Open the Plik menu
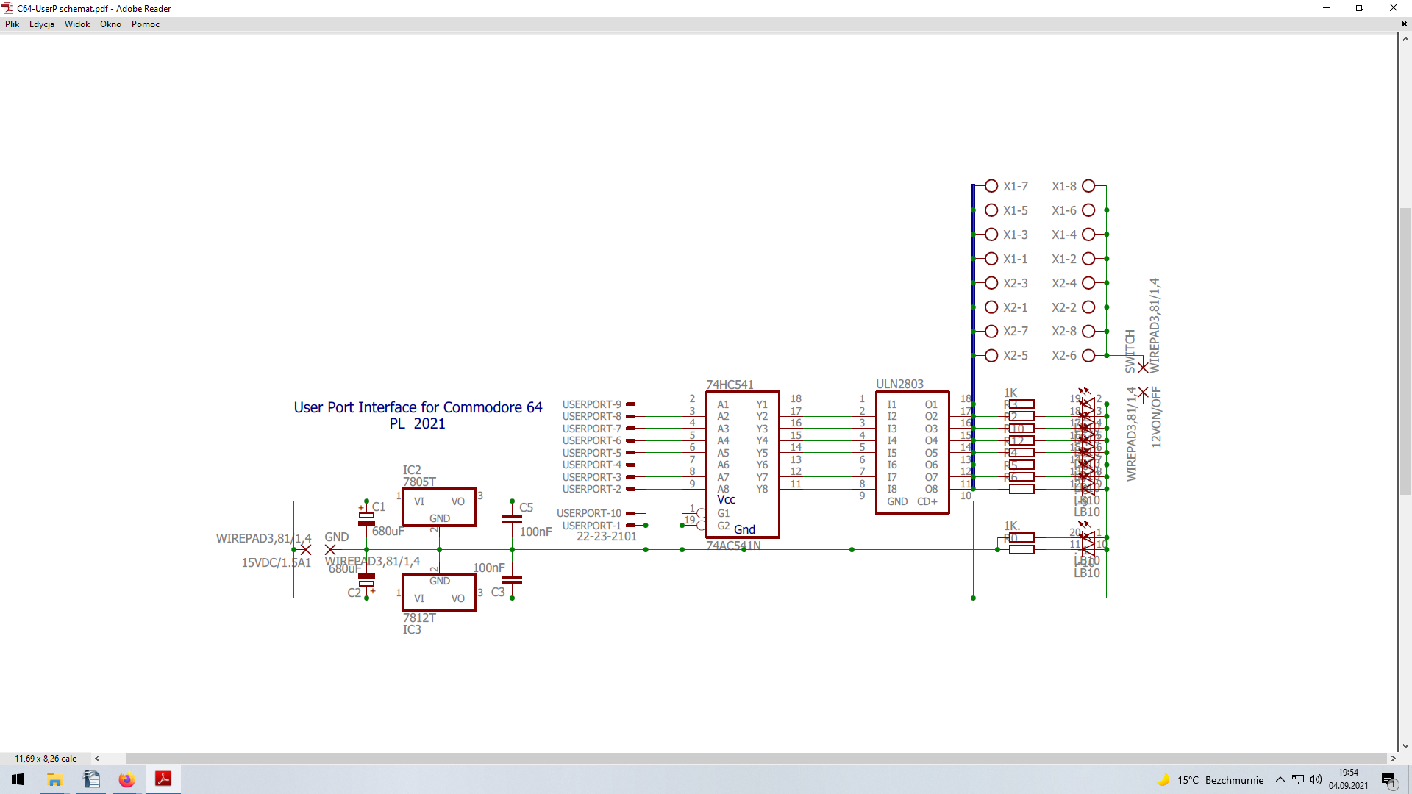The image size is (1412, 794). point(12,24)
